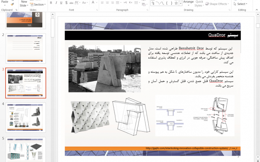Click the slide editor scroll-down arrow
The width and height of the screenshot is (260, 162).
258,157
